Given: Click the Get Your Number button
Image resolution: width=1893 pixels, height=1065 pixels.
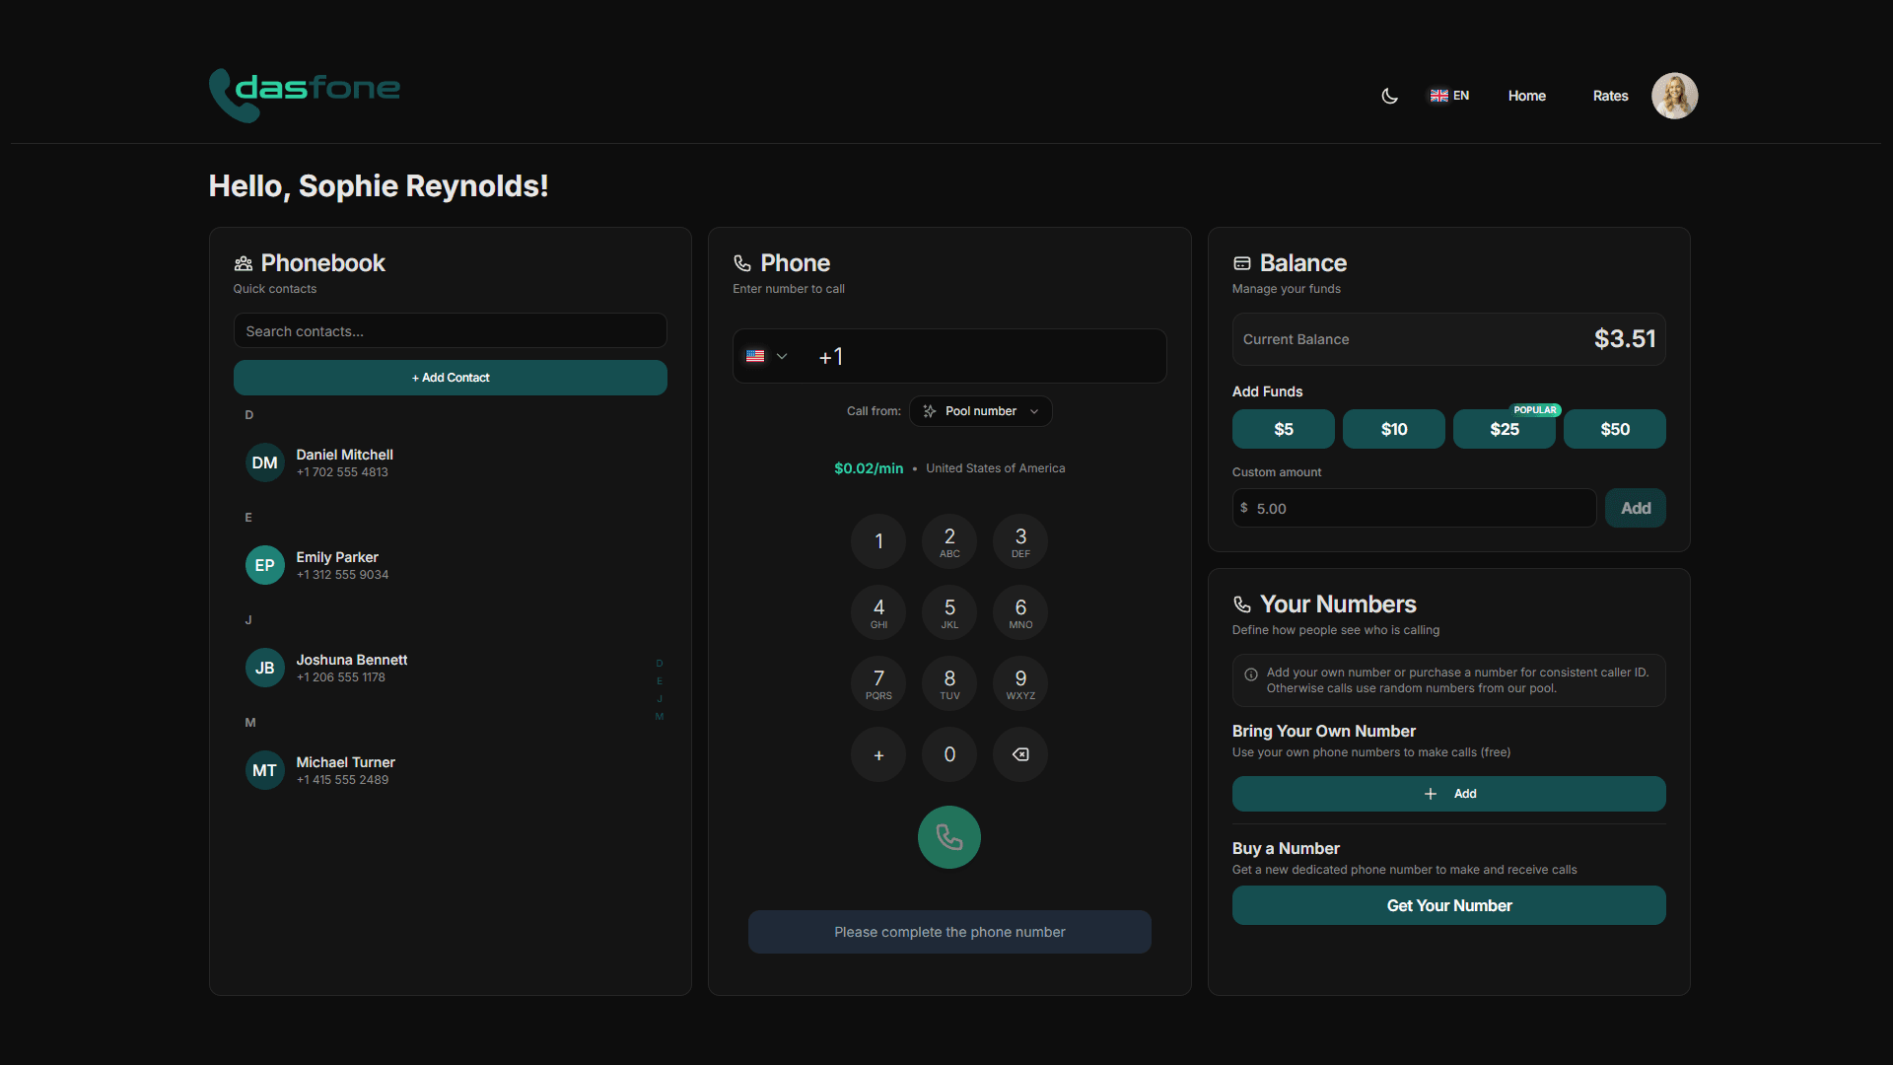Looking at the screenshot, I should (1448, 905).
